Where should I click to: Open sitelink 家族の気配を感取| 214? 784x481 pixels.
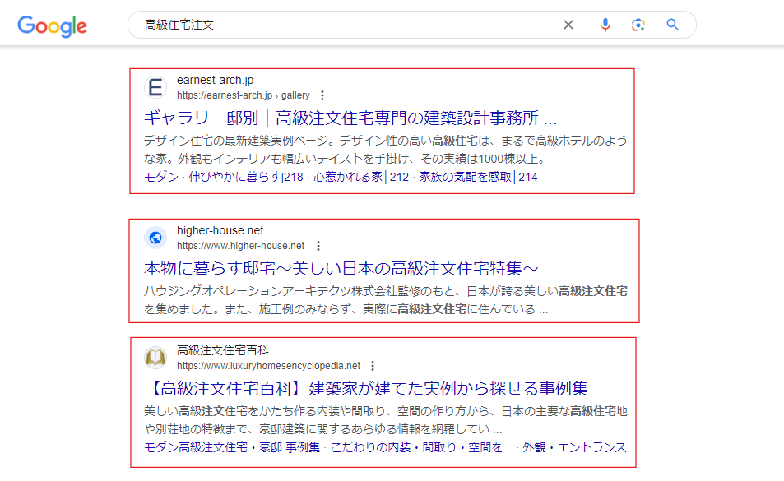pyautogui.click(x=478, y=177)
